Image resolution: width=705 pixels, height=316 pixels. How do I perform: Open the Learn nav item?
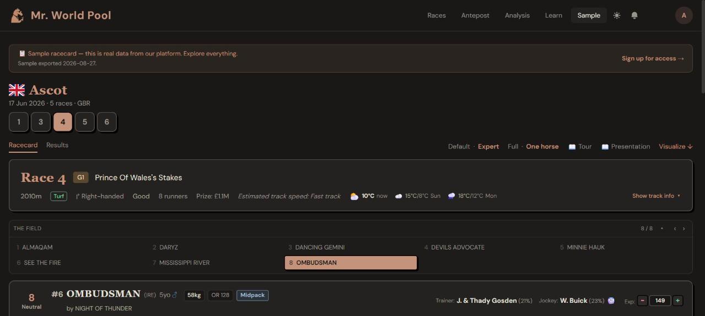tap(554, 15)
